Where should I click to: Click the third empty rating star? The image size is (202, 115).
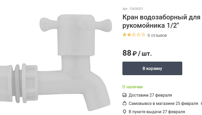[134, 35]
